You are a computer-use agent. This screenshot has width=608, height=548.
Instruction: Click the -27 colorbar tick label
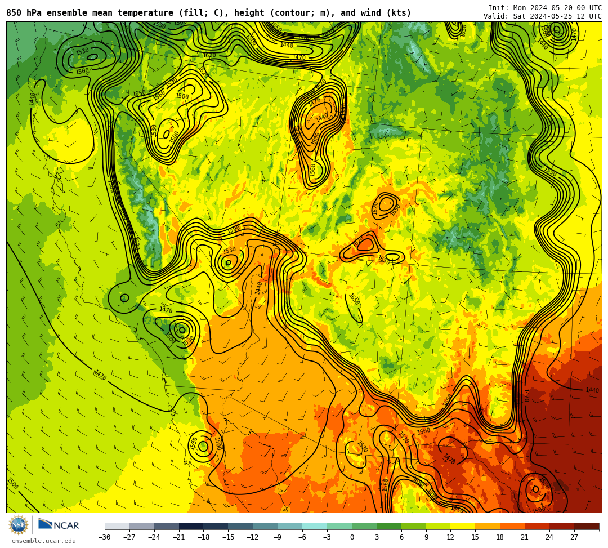129,537
